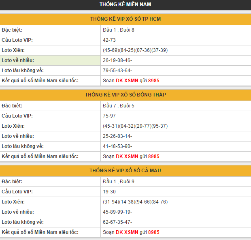Click 'Loto Xiên:' label in Đồng Tháp table
Image resolution: width=251 pixels, height=240 pixels.
pyautogui.click(x=13, y=126)
